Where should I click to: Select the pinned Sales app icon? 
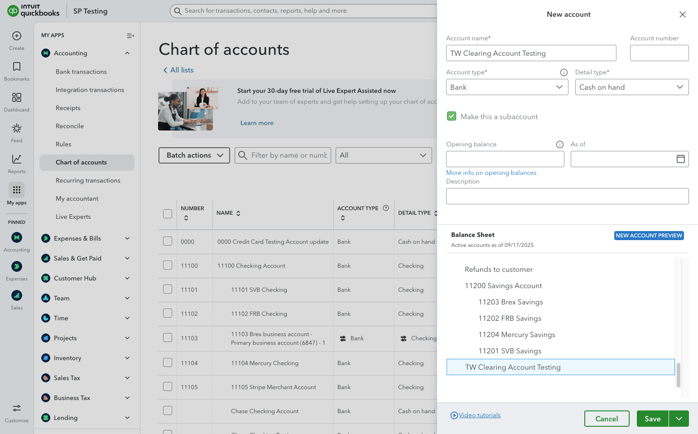click(16, 295)
